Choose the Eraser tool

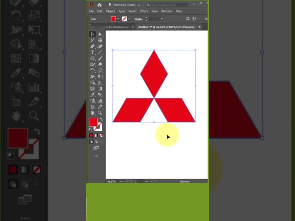[x=100, y=64]
